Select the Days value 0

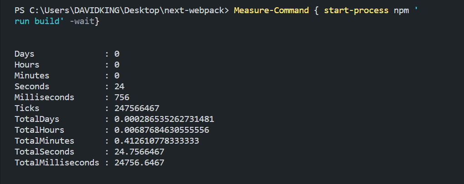pos(117,54)
